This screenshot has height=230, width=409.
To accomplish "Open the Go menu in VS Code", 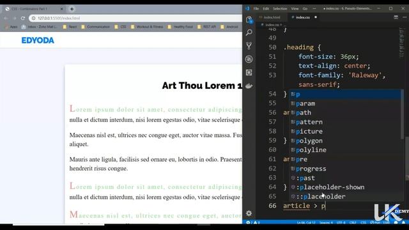I will [305, 8].
